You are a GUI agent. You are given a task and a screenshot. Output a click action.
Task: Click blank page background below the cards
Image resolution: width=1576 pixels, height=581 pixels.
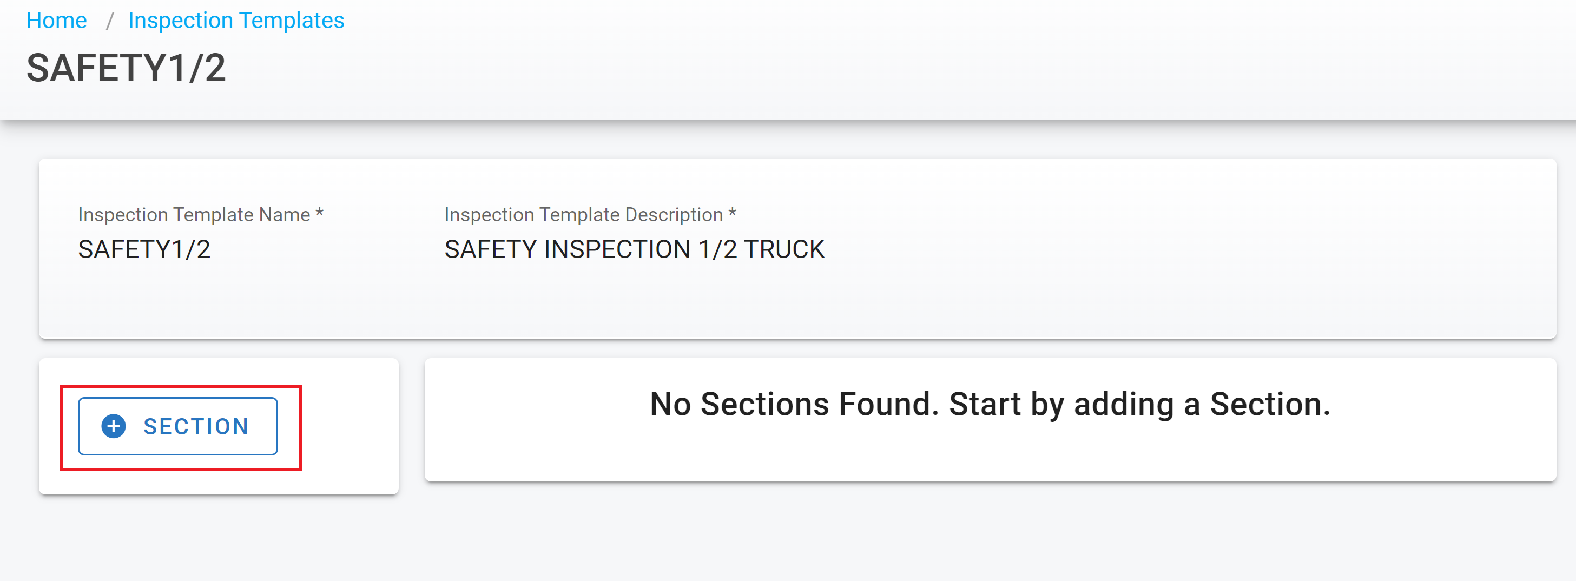[795, 538]
